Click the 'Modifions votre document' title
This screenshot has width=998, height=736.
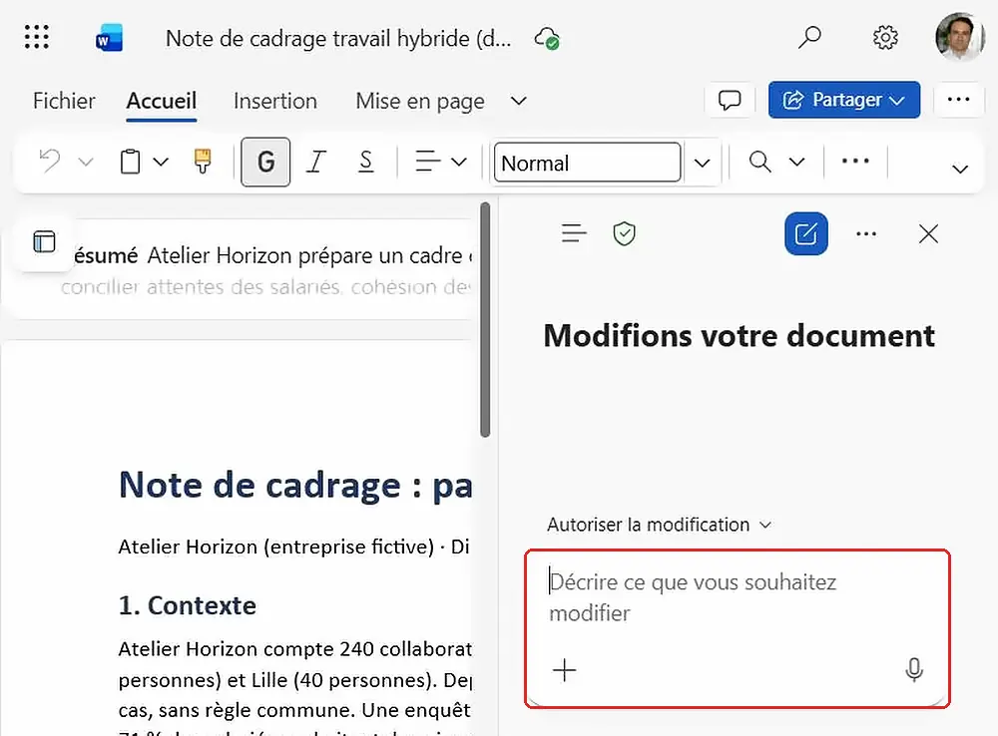pyautogui.click(x=739, y=335)
